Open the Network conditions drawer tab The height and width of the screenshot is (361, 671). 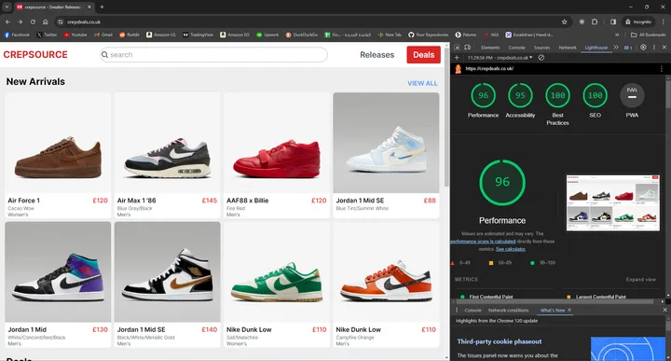(x=509, y=310)
